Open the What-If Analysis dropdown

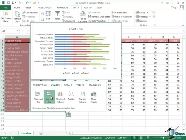123,17
